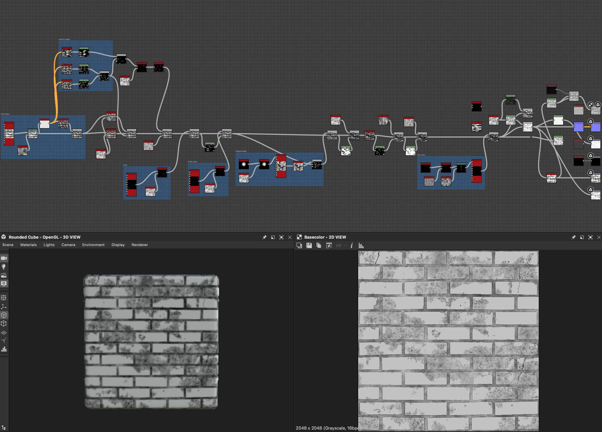Image resolution: width=602 pixels, height=432 pixels.
Task: Open the UV dropdown in 2D view toolbar
Action: pos(341,245)
